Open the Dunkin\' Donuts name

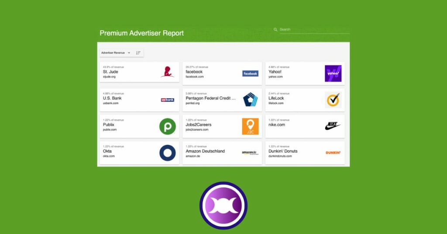tap(283, 151)
